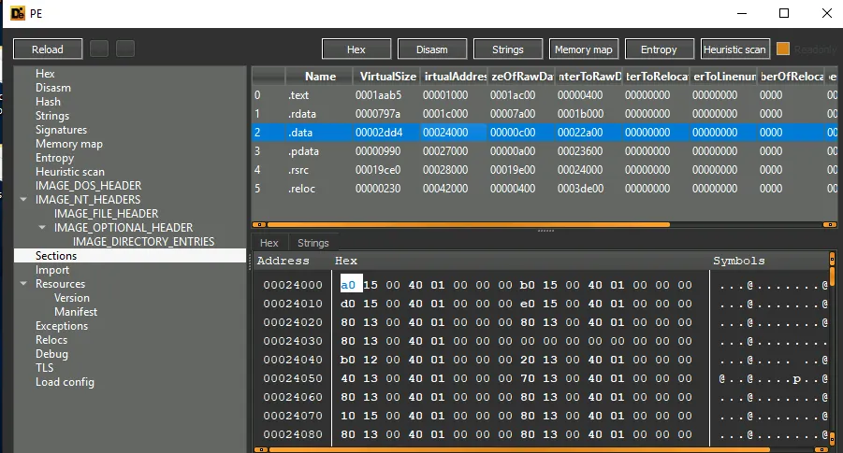Select Hash in the left tree

click(48, 102)
